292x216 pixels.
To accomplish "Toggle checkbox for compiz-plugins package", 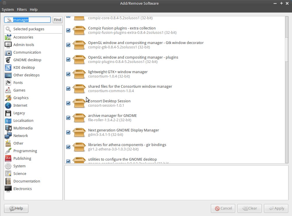I will (x=68, y=59).
